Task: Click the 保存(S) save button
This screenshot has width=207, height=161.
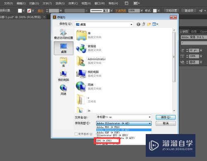Action: [x=166, y=117]
